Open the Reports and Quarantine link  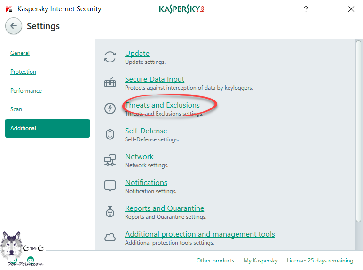(x=165, y=208)
